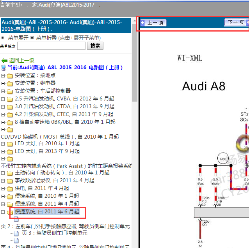The height and width of the screenshot is (248, 249).
Task: Click folder icon of 便捷系统 2010 年 1 月
Action: click(10, 196)
